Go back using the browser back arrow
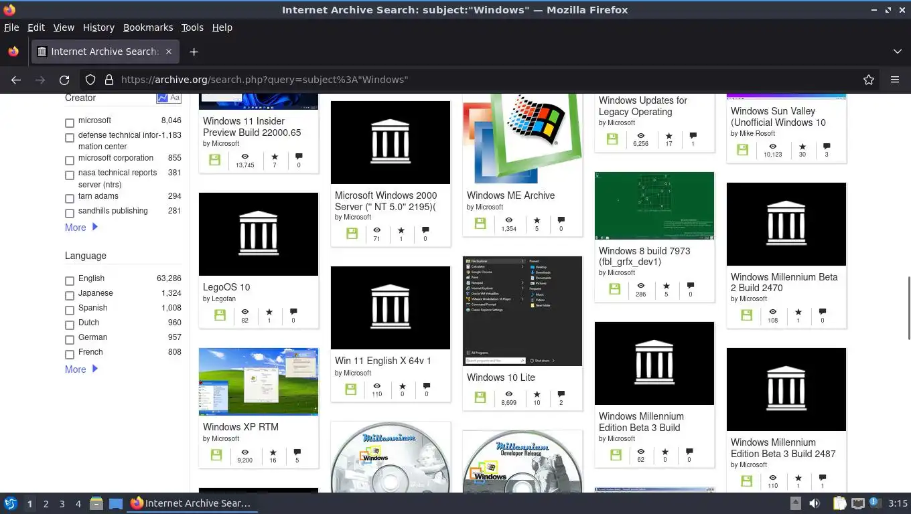Image resolution: width=911 pixels, height=514 pixels. [16, 80]
